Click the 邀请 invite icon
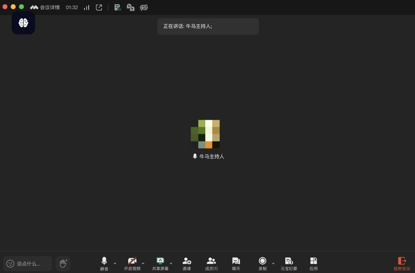The width and height of the screenshot is (415, 273). [x=187, y=263]
